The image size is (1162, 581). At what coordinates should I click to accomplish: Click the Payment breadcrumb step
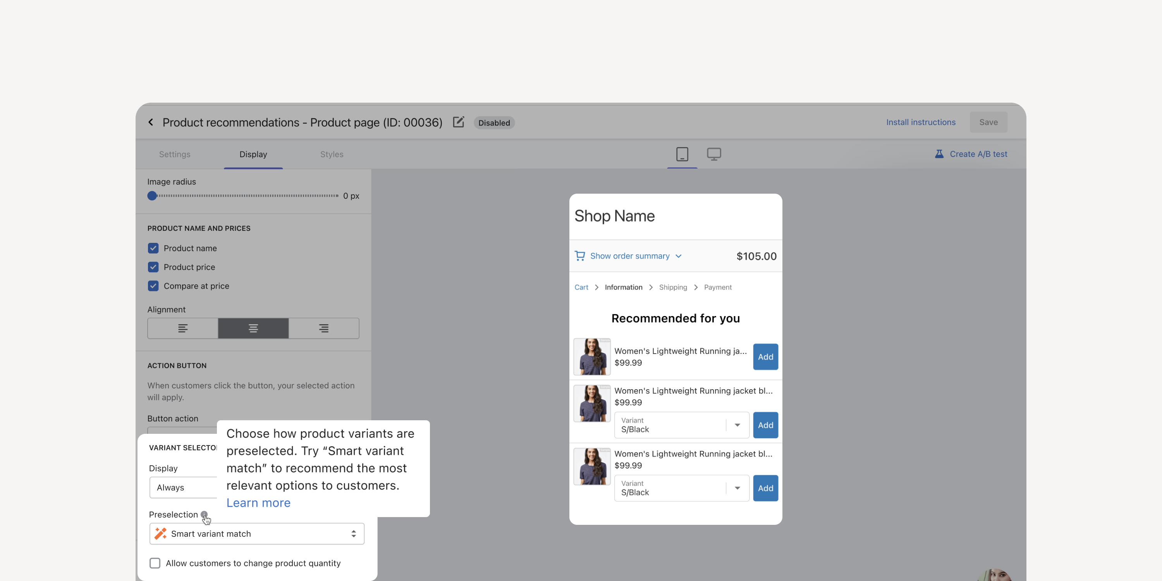pos(718,287)
